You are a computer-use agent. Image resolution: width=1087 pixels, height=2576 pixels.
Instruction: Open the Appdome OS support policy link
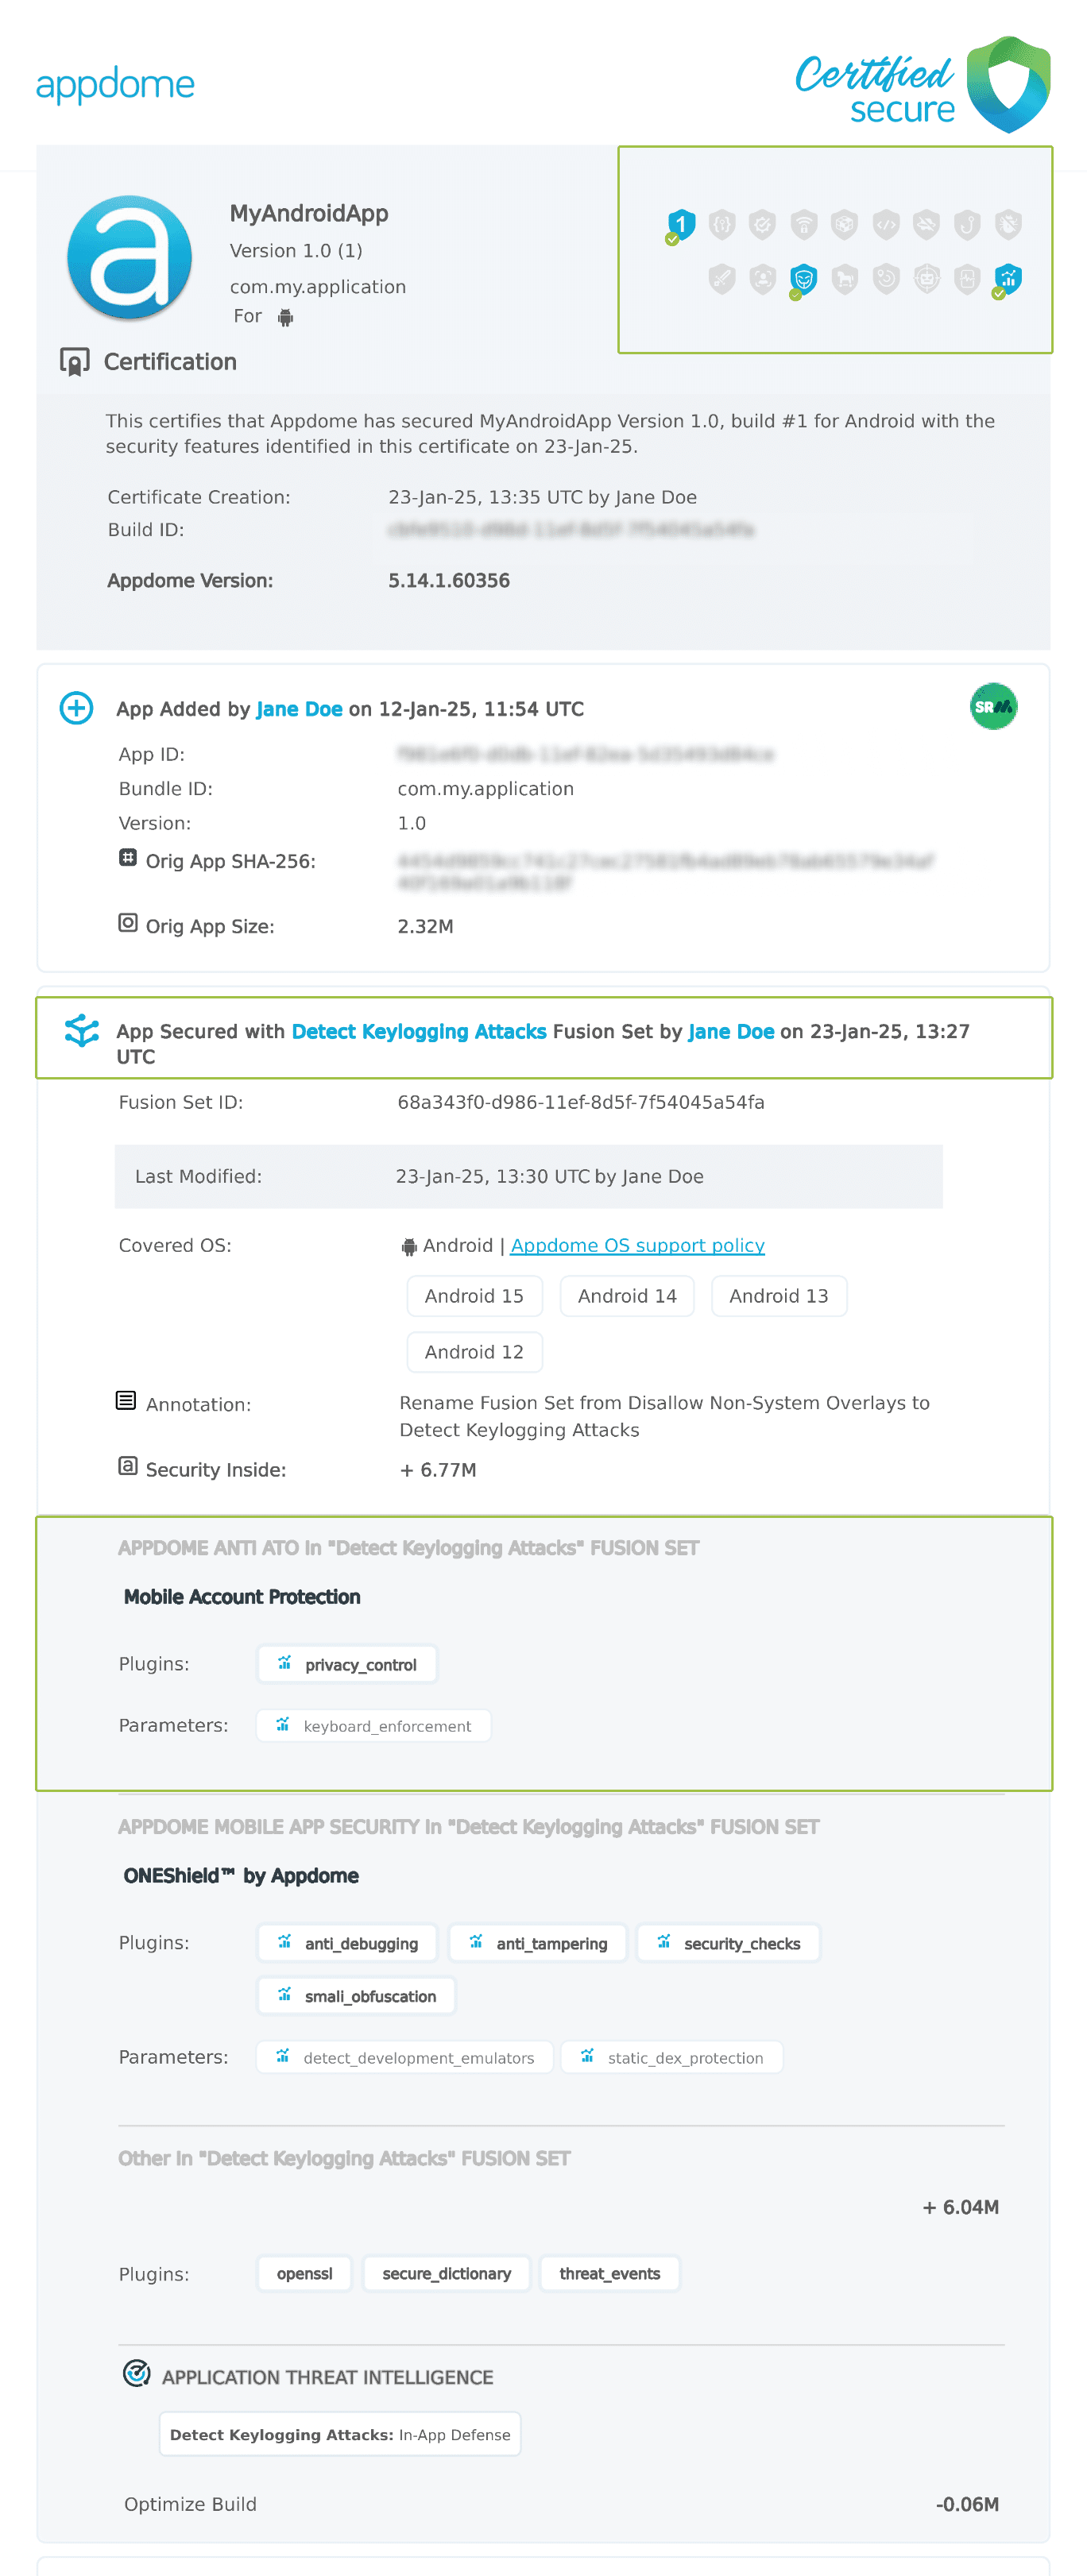[637, 1245]
